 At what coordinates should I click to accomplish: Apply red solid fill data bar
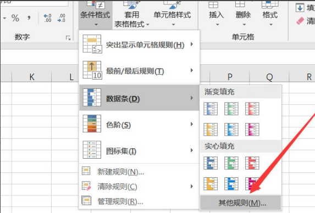[252, 163]
